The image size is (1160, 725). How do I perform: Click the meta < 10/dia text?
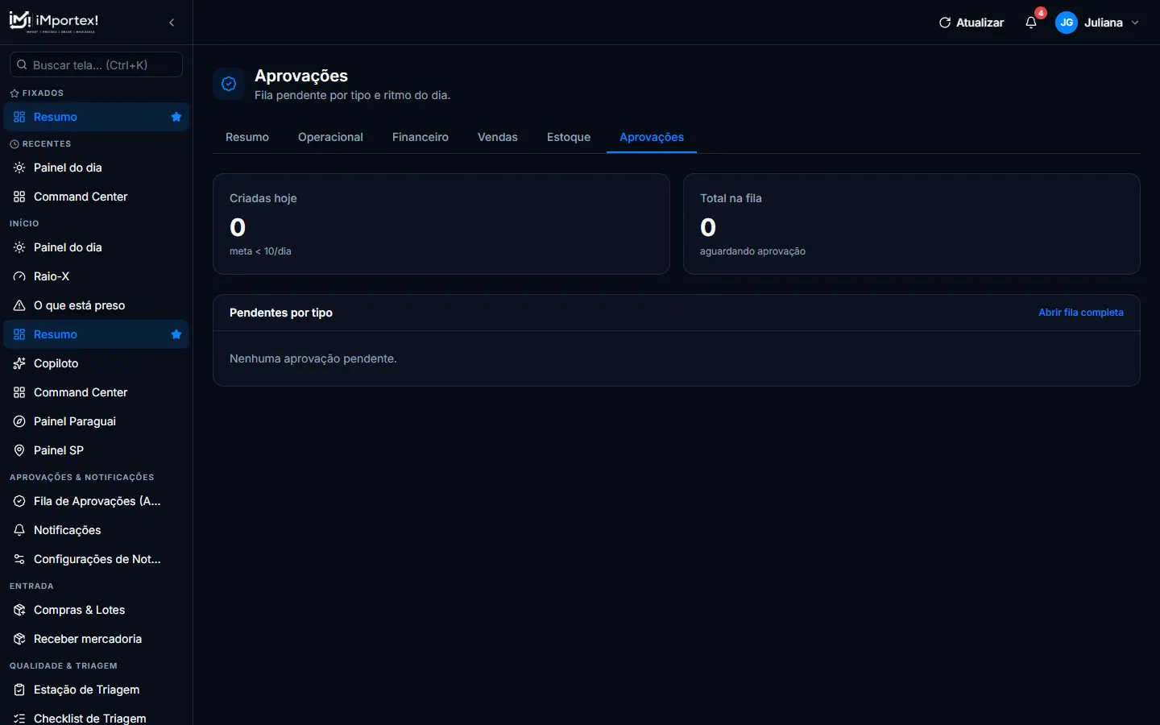[260, 251]
